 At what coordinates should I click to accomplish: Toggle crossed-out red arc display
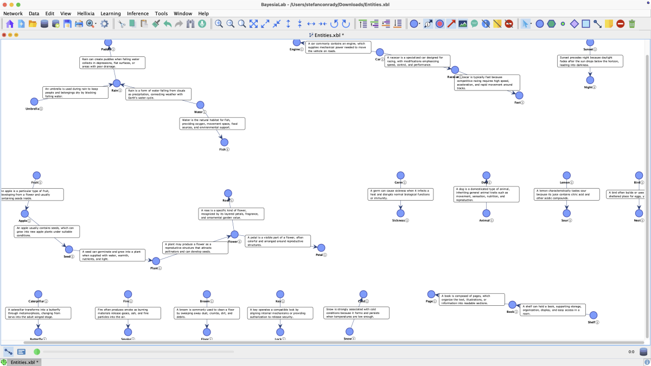(509, 24)
